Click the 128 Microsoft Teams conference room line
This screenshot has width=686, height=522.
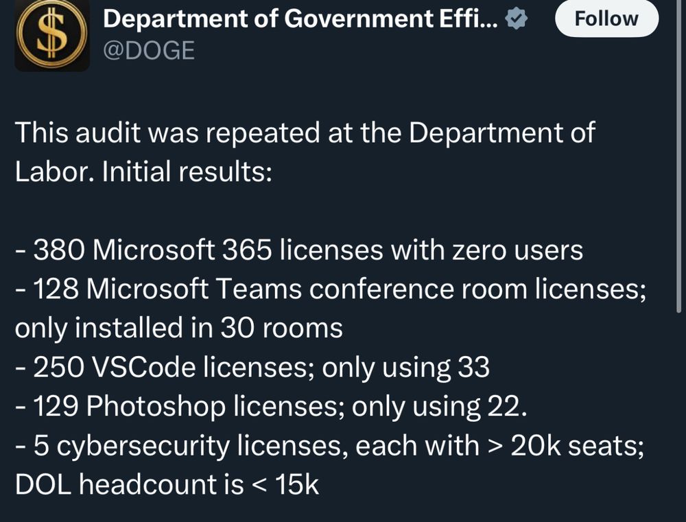[x=329, y=289]
